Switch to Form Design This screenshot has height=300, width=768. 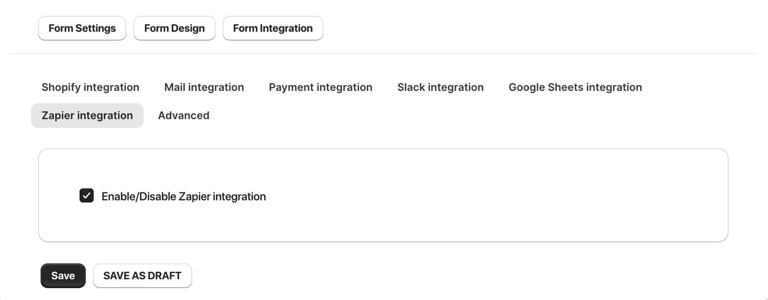pos(174,28)
